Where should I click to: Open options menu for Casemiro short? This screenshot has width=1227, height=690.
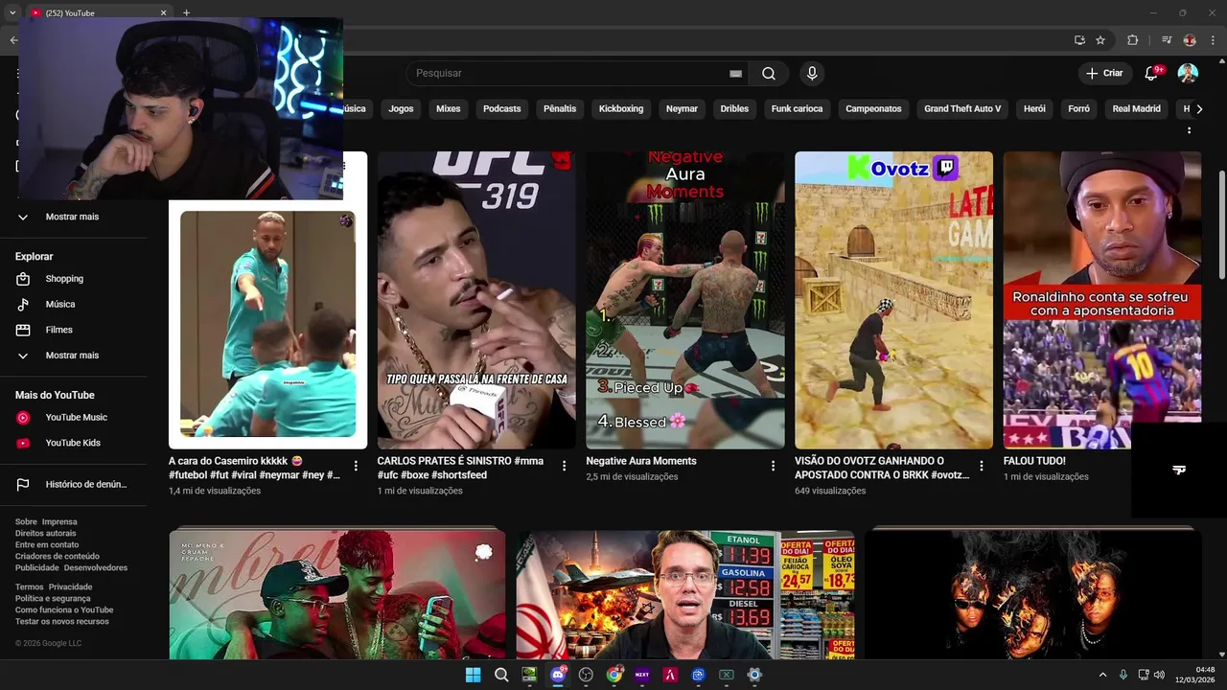pos(356,466)
